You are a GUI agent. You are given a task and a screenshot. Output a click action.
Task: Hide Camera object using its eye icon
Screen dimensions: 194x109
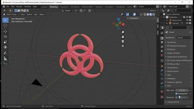pyautogui.click(x=187, y=23)
